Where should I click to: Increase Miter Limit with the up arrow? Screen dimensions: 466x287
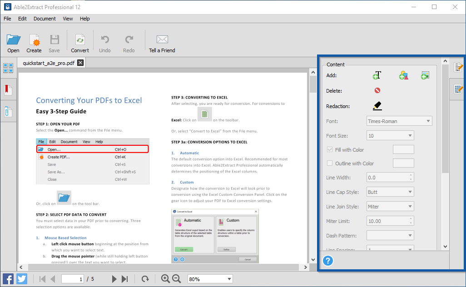[x=411, y=219]
